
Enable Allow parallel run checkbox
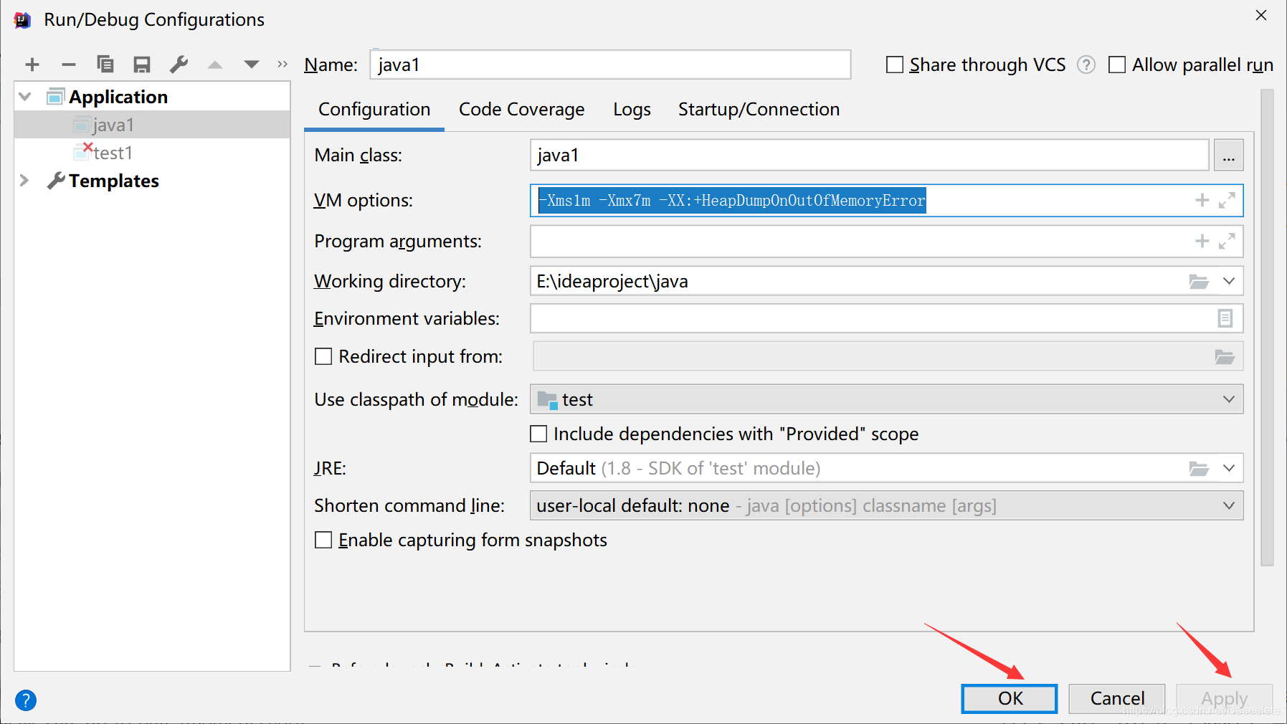(x=1117, y=65)
